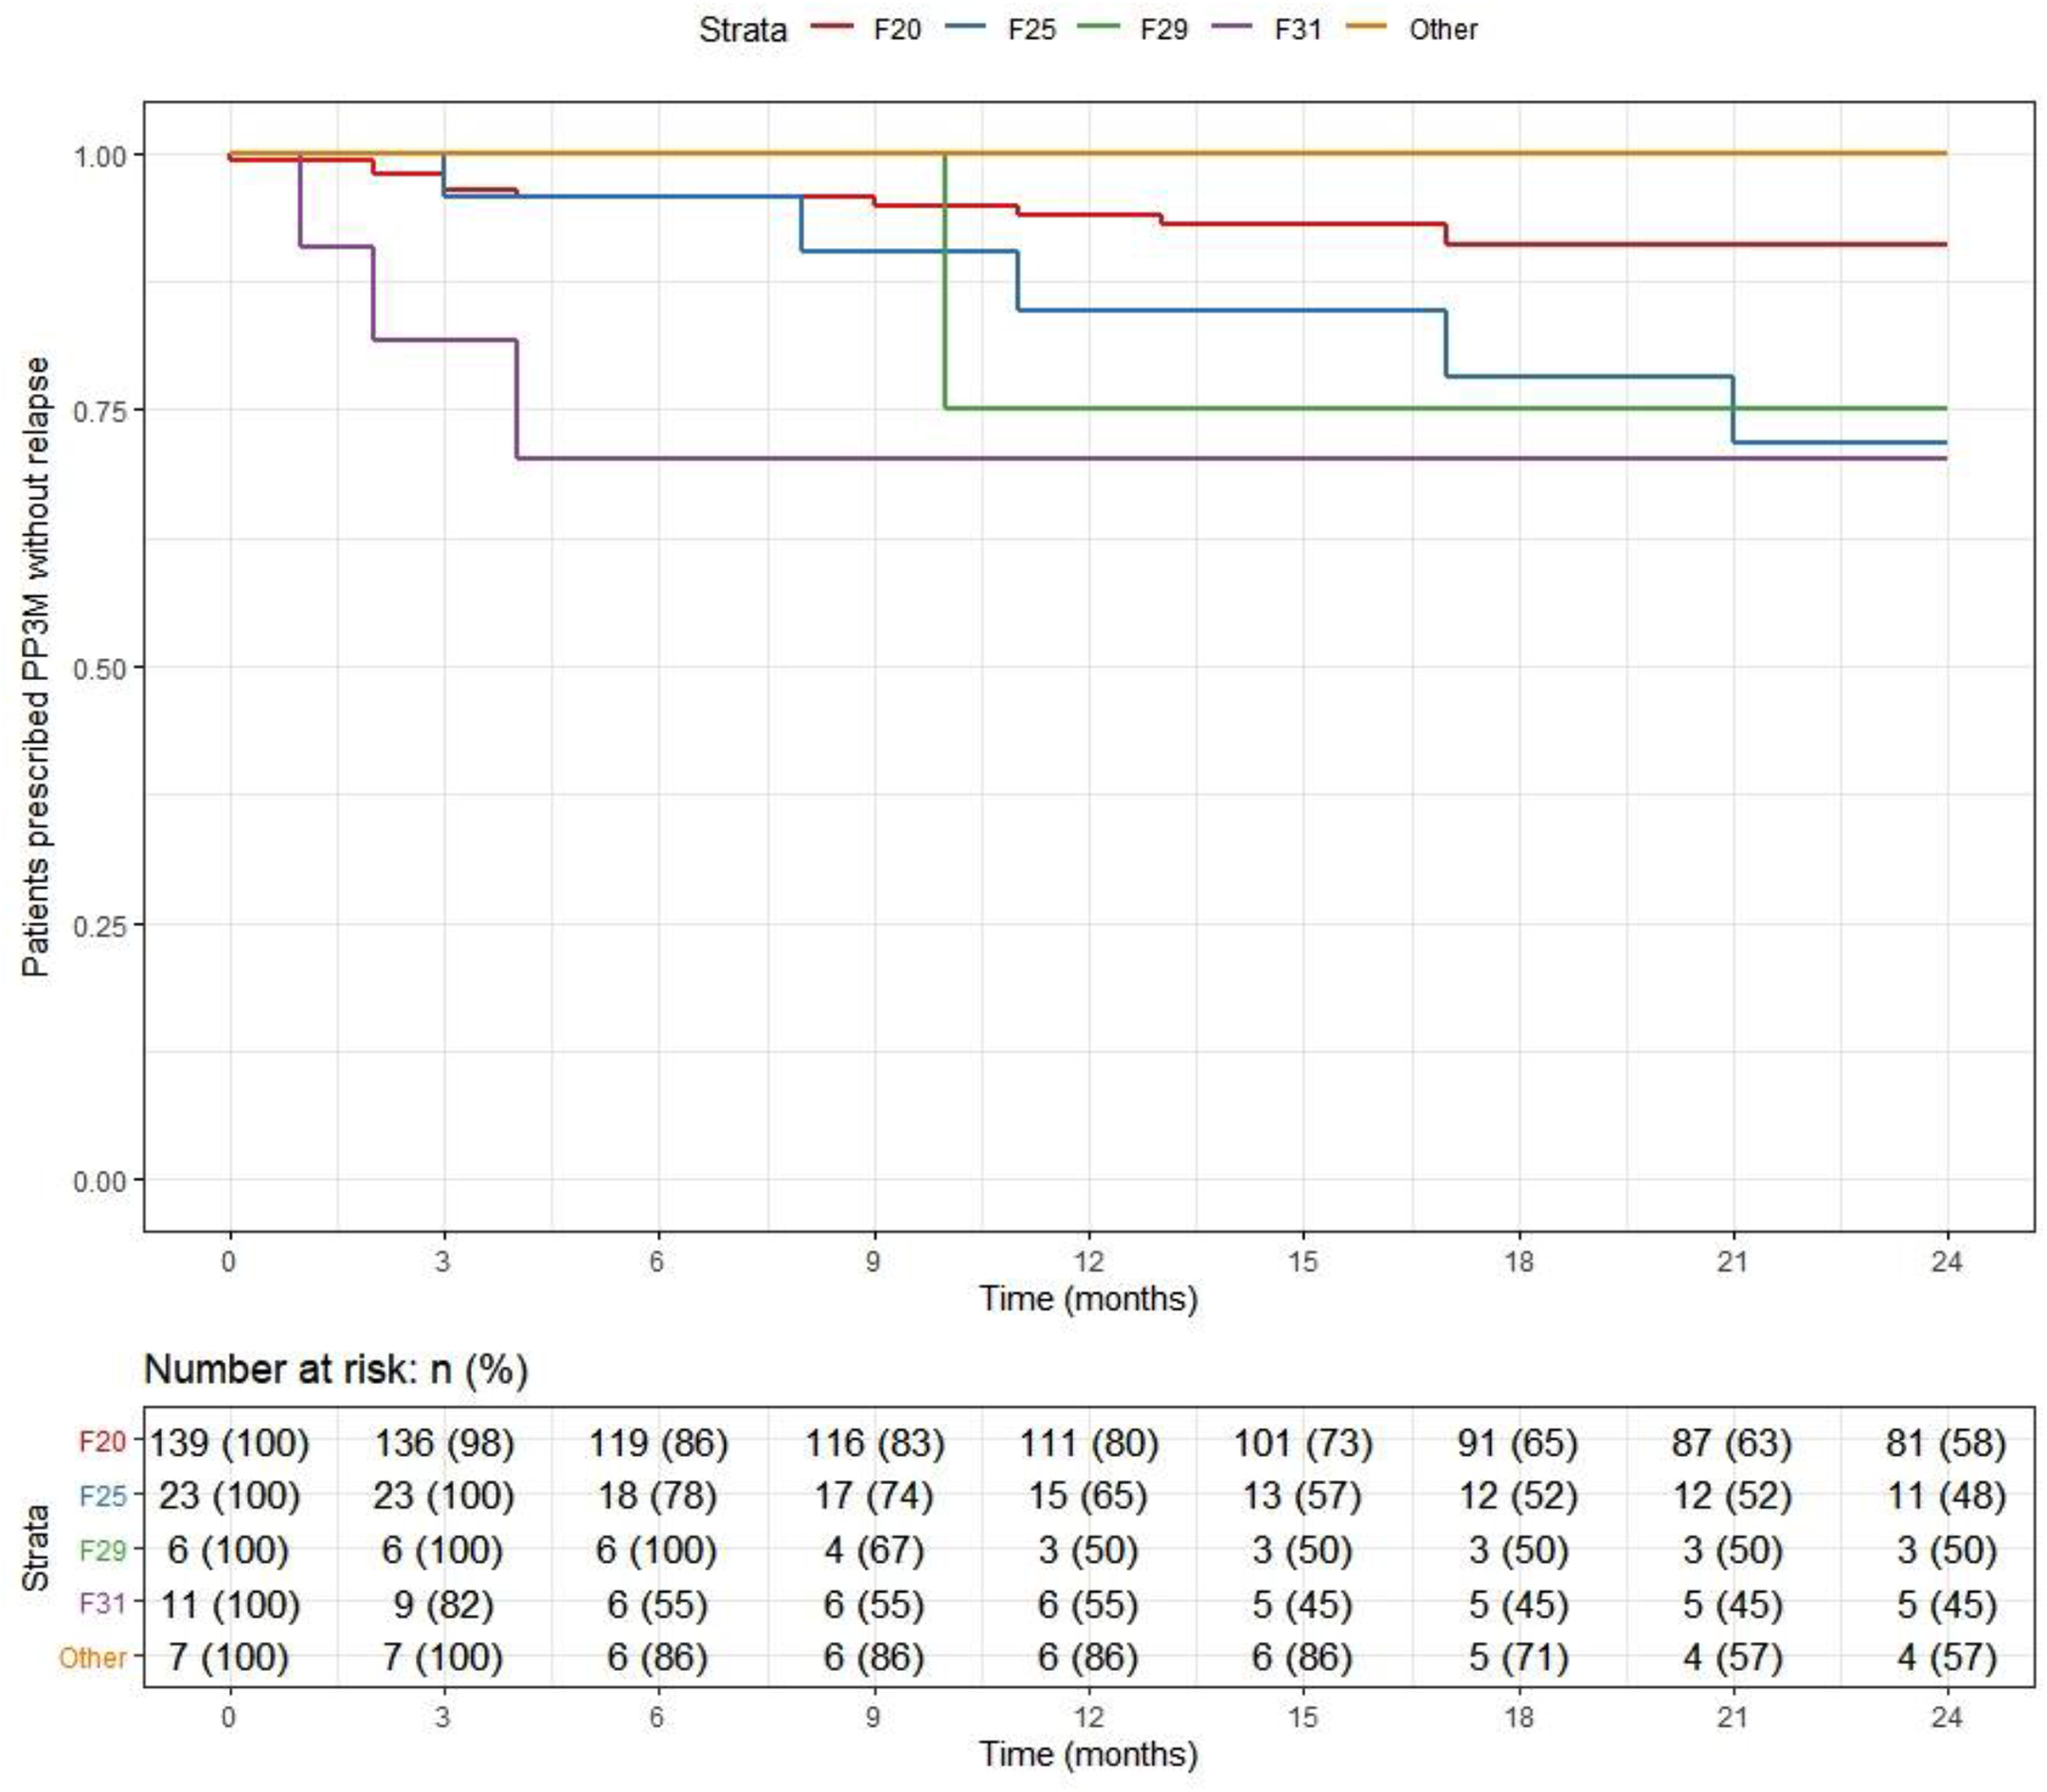Click the Strata legend title at top
The image size is (2047, 1792).
(742, 30)
